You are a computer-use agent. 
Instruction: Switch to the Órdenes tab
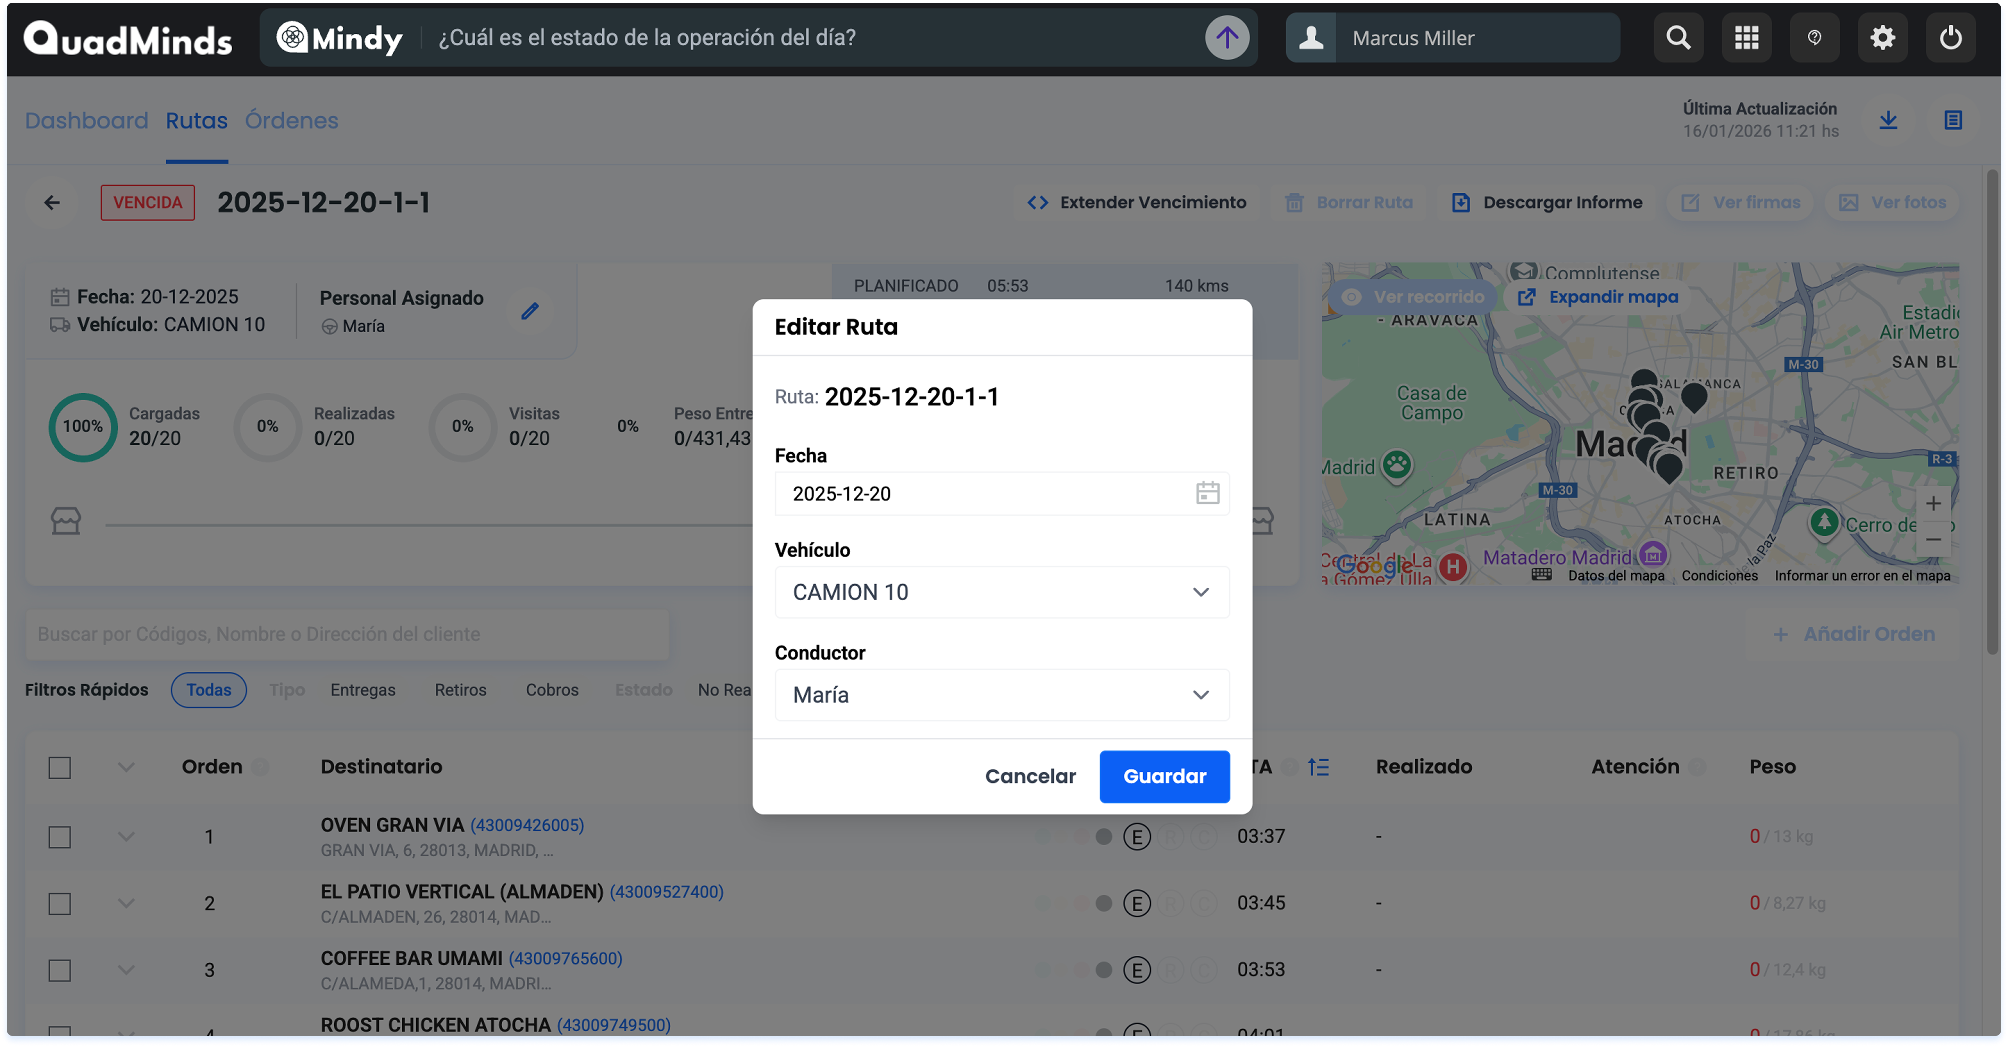(x=292, y=121)
